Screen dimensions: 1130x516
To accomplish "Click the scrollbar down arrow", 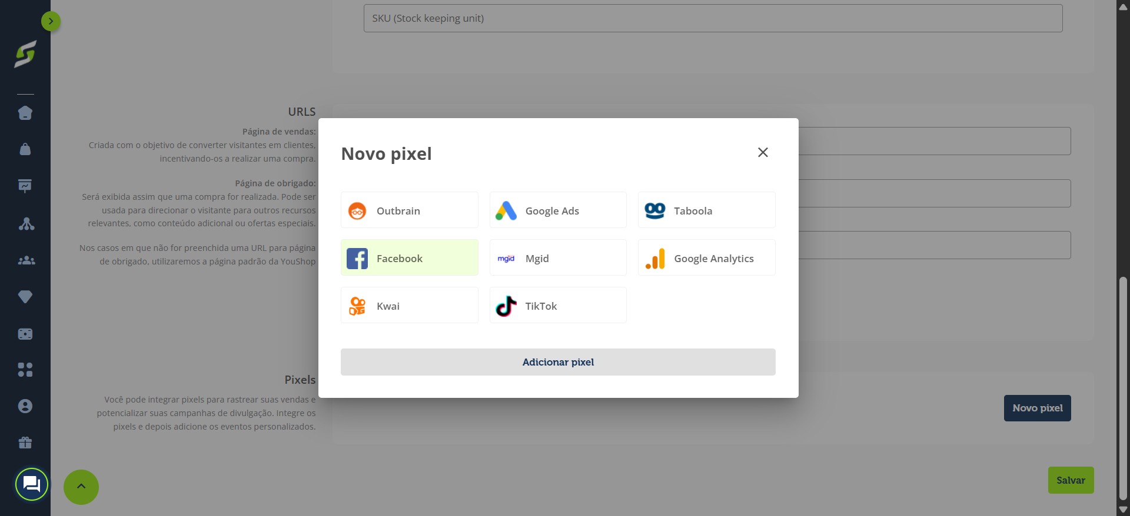I will click(1123, 510).
